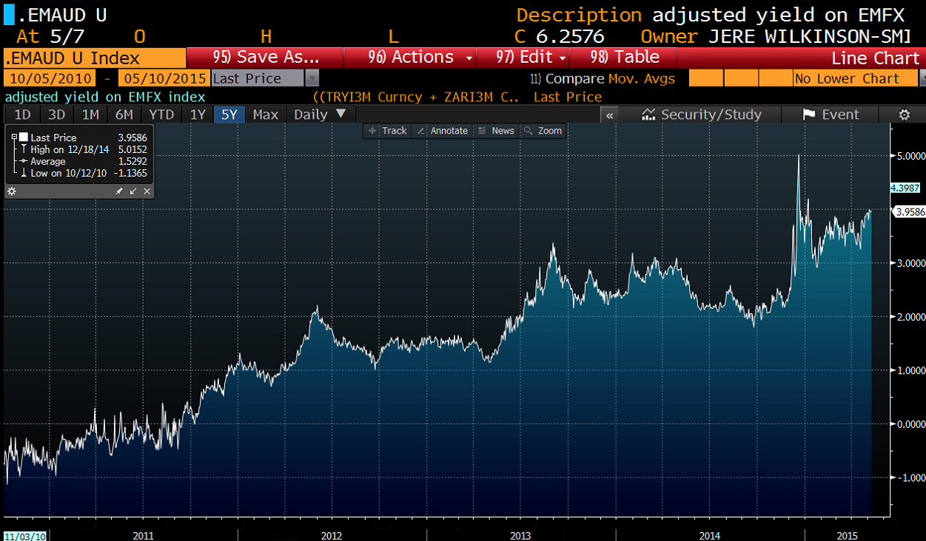Image resolution: width=926 pixels, height=541 pixels.
Task: Click the moving average box beside Mov. Avgs
Action: tap(705, 78)
